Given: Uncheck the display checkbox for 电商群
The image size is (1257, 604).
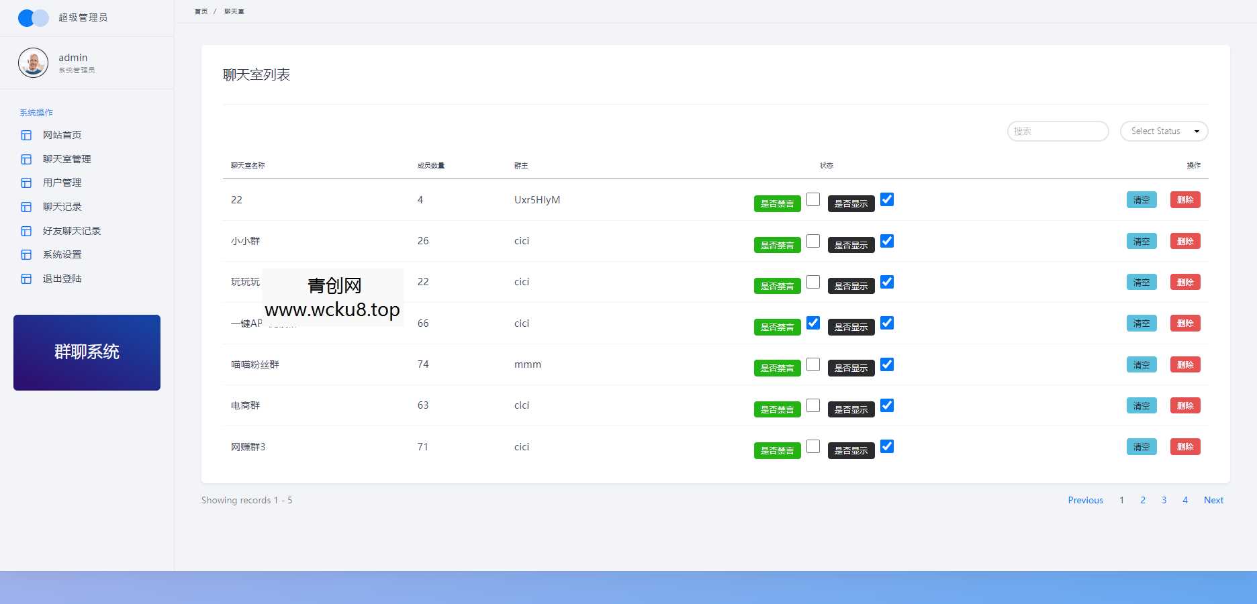Looking at the screenshot, I should (x=887, y=405).
